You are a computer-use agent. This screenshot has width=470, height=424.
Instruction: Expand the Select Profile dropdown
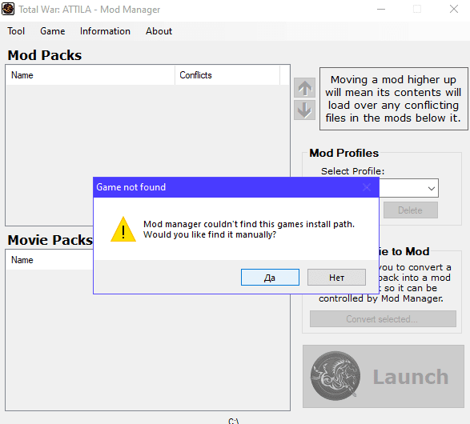pyautogui.click(x=431, y=188)
